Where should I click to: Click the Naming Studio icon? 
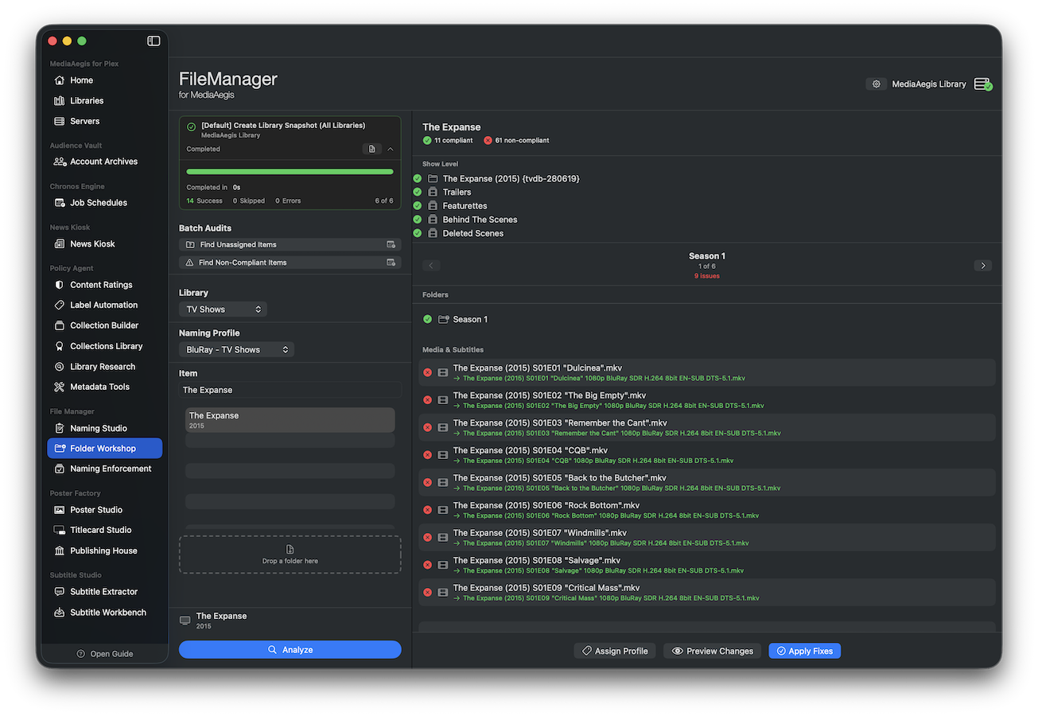[x=60, y=428]
